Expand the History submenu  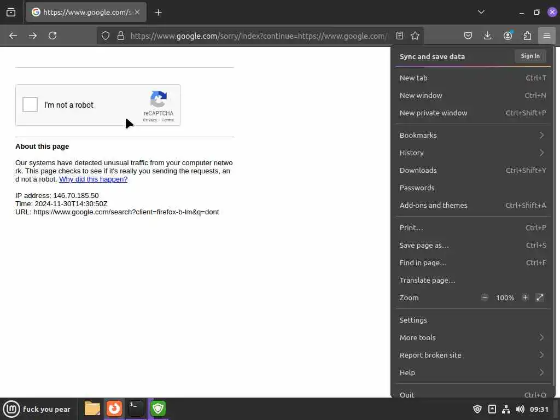click(x=473, y=153)
